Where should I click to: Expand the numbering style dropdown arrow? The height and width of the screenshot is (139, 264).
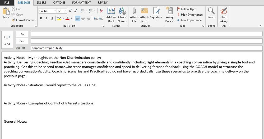tap(95, 11)
